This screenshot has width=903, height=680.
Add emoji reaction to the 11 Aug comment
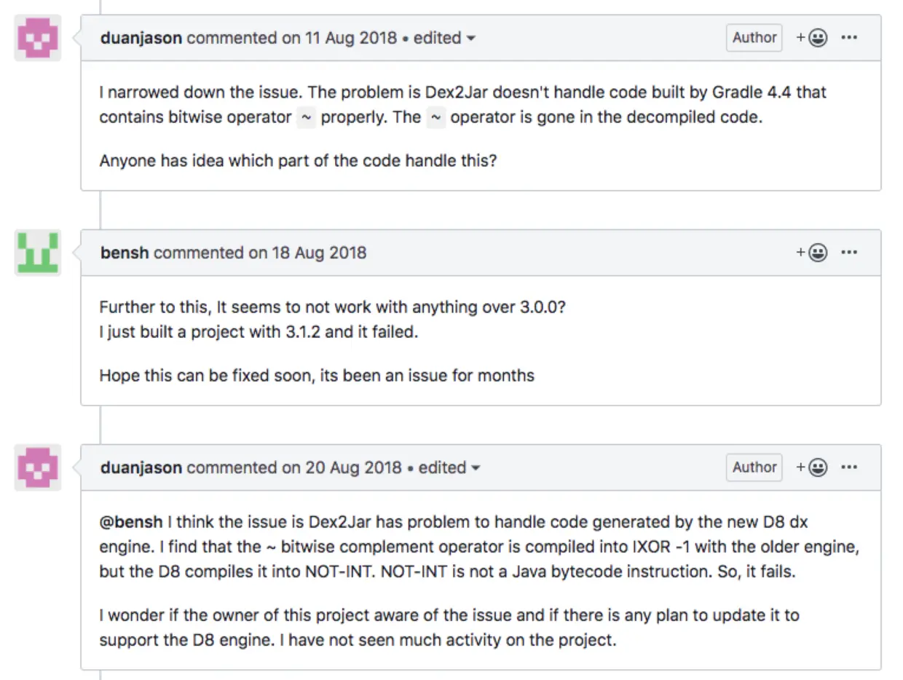click(811, 38)
